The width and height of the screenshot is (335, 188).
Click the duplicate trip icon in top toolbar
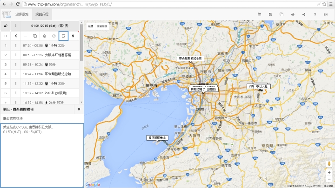(x=281, y=14)
